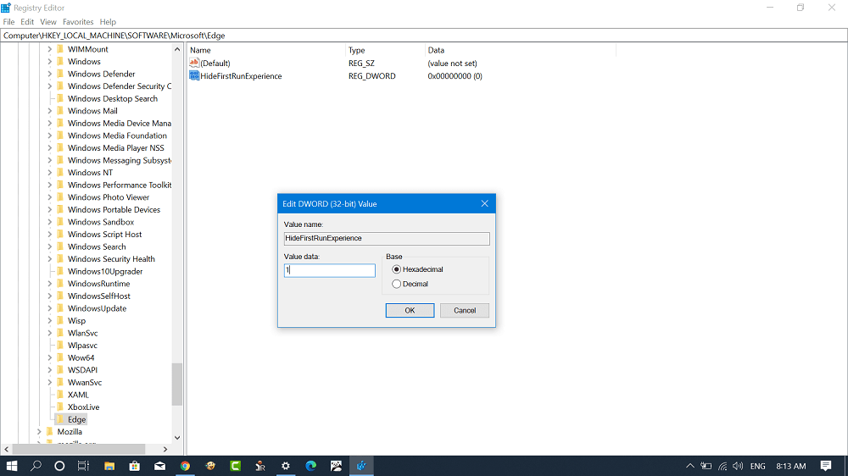848x476 pixels.
Task: Click the XAML key folder icon
Action: (x=60, y=395)
